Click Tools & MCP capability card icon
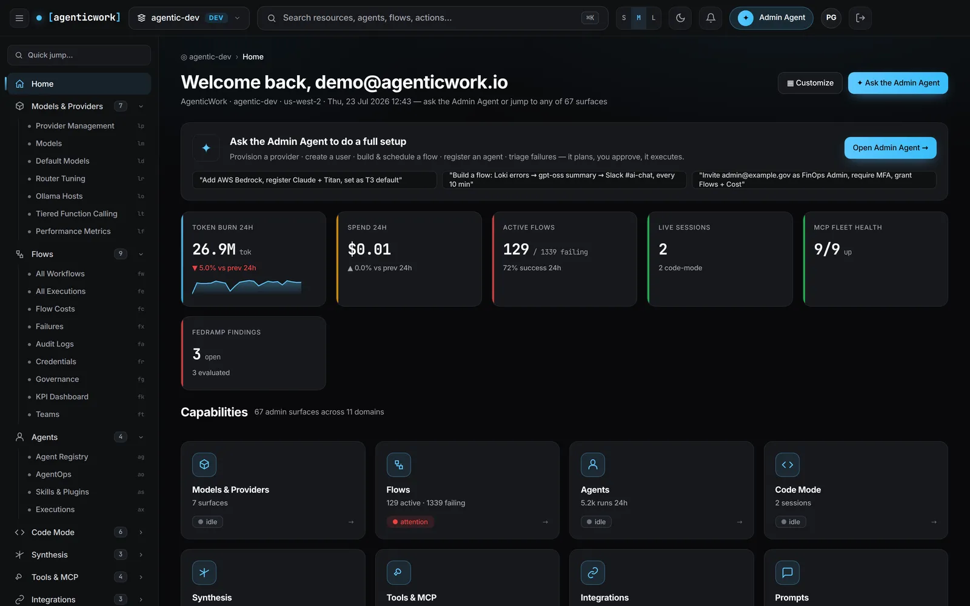The image size is (970, 606). coord(398,573)
